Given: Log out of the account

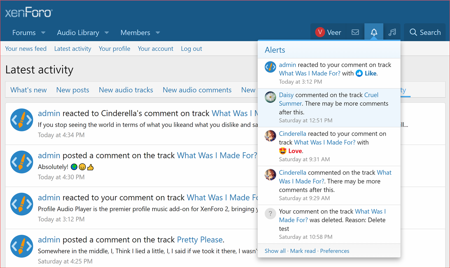Looking at the screenshot, I should click(191, 48).
